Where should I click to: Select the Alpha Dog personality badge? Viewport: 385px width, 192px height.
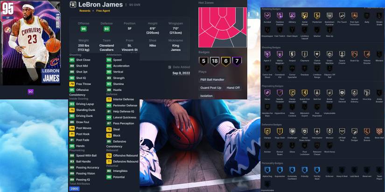(x=267, y=170)
